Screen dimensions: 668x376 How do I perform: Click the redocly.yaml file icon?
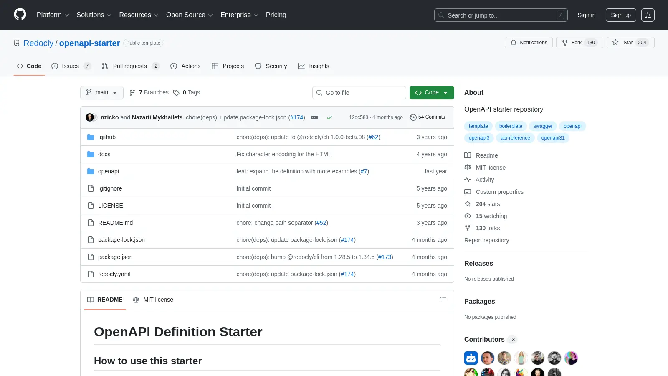pyautogui.click(x=91, y=274)
